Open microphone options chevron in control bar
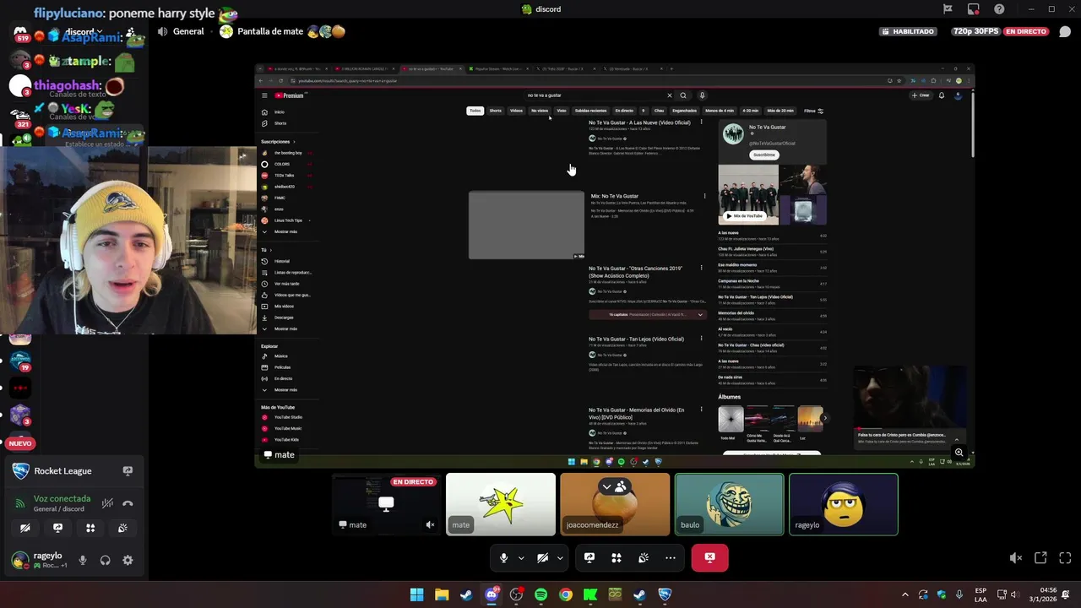The image size is (1081, 608). (x=521, y=557)
